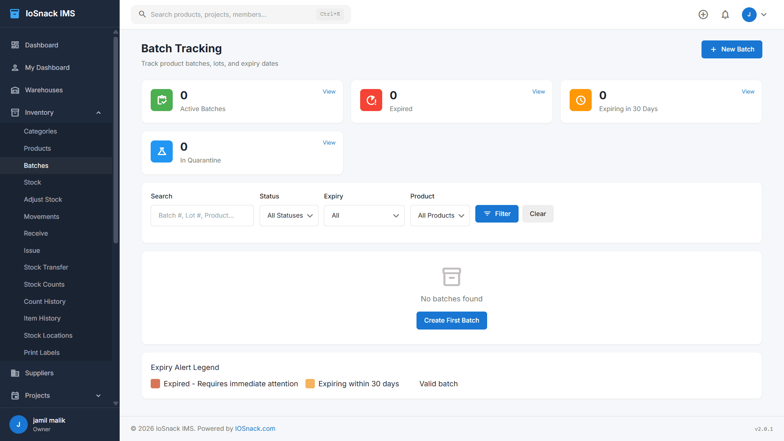Click the Batch search input field
This screenshot has width=784, height=441.
(202, 215)
